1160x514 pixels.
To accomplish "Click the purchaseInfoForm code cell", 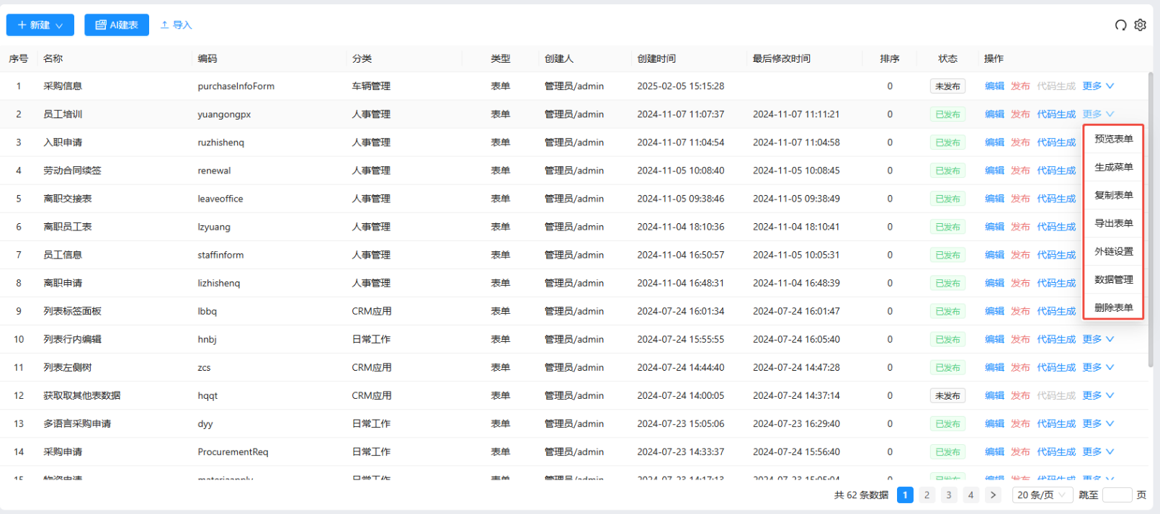I will tap(236, 86).
